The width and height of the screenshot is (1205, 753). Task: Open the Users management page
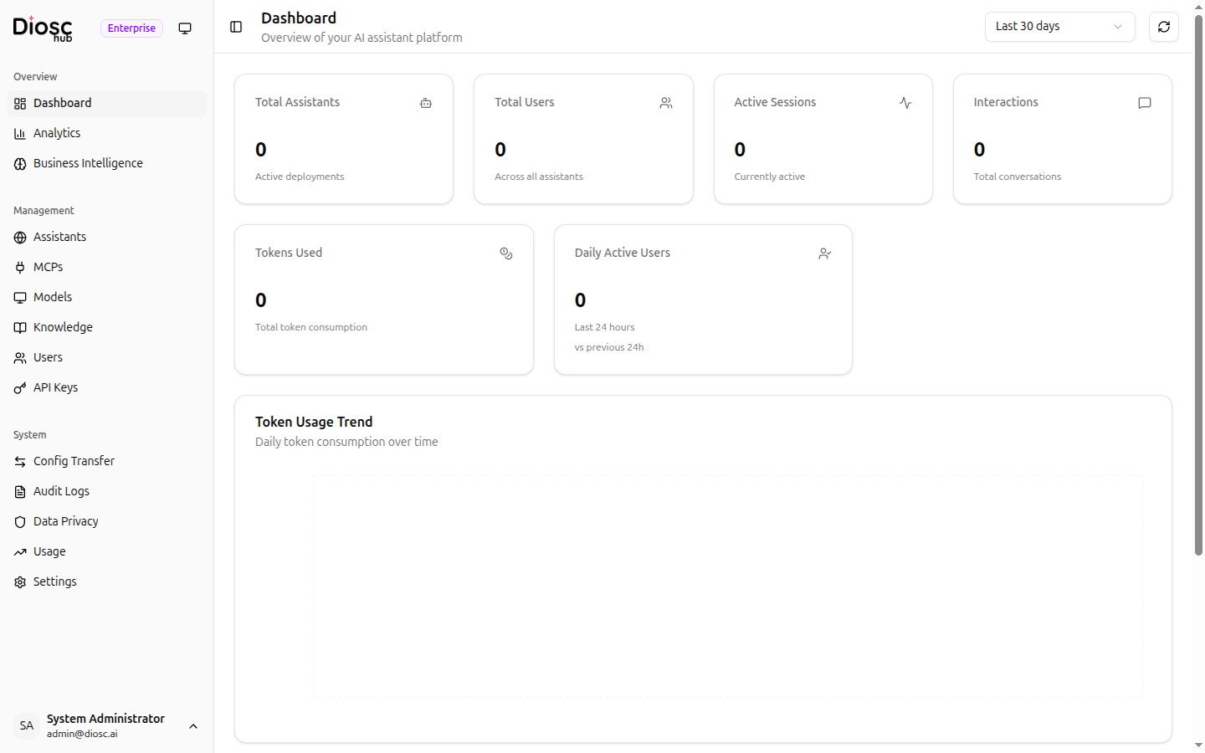107,357
